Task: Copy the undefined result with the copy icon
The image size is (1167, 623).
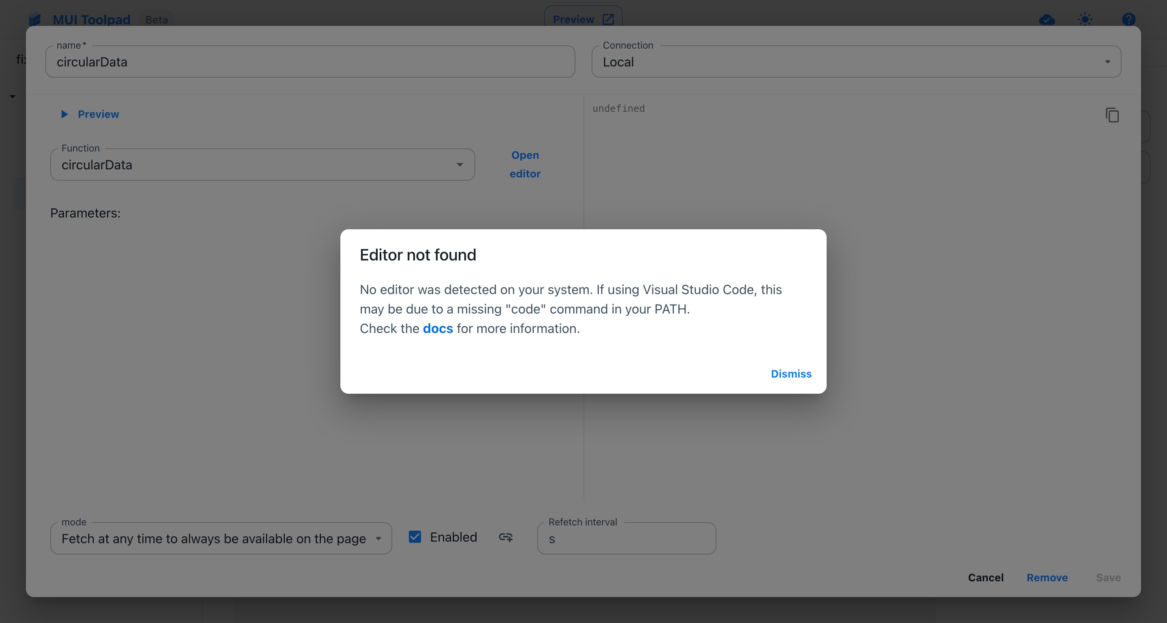Action: [1113, 116]
